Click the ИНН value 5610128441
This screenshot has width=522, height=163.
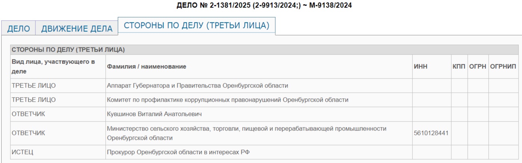(431, 133)
